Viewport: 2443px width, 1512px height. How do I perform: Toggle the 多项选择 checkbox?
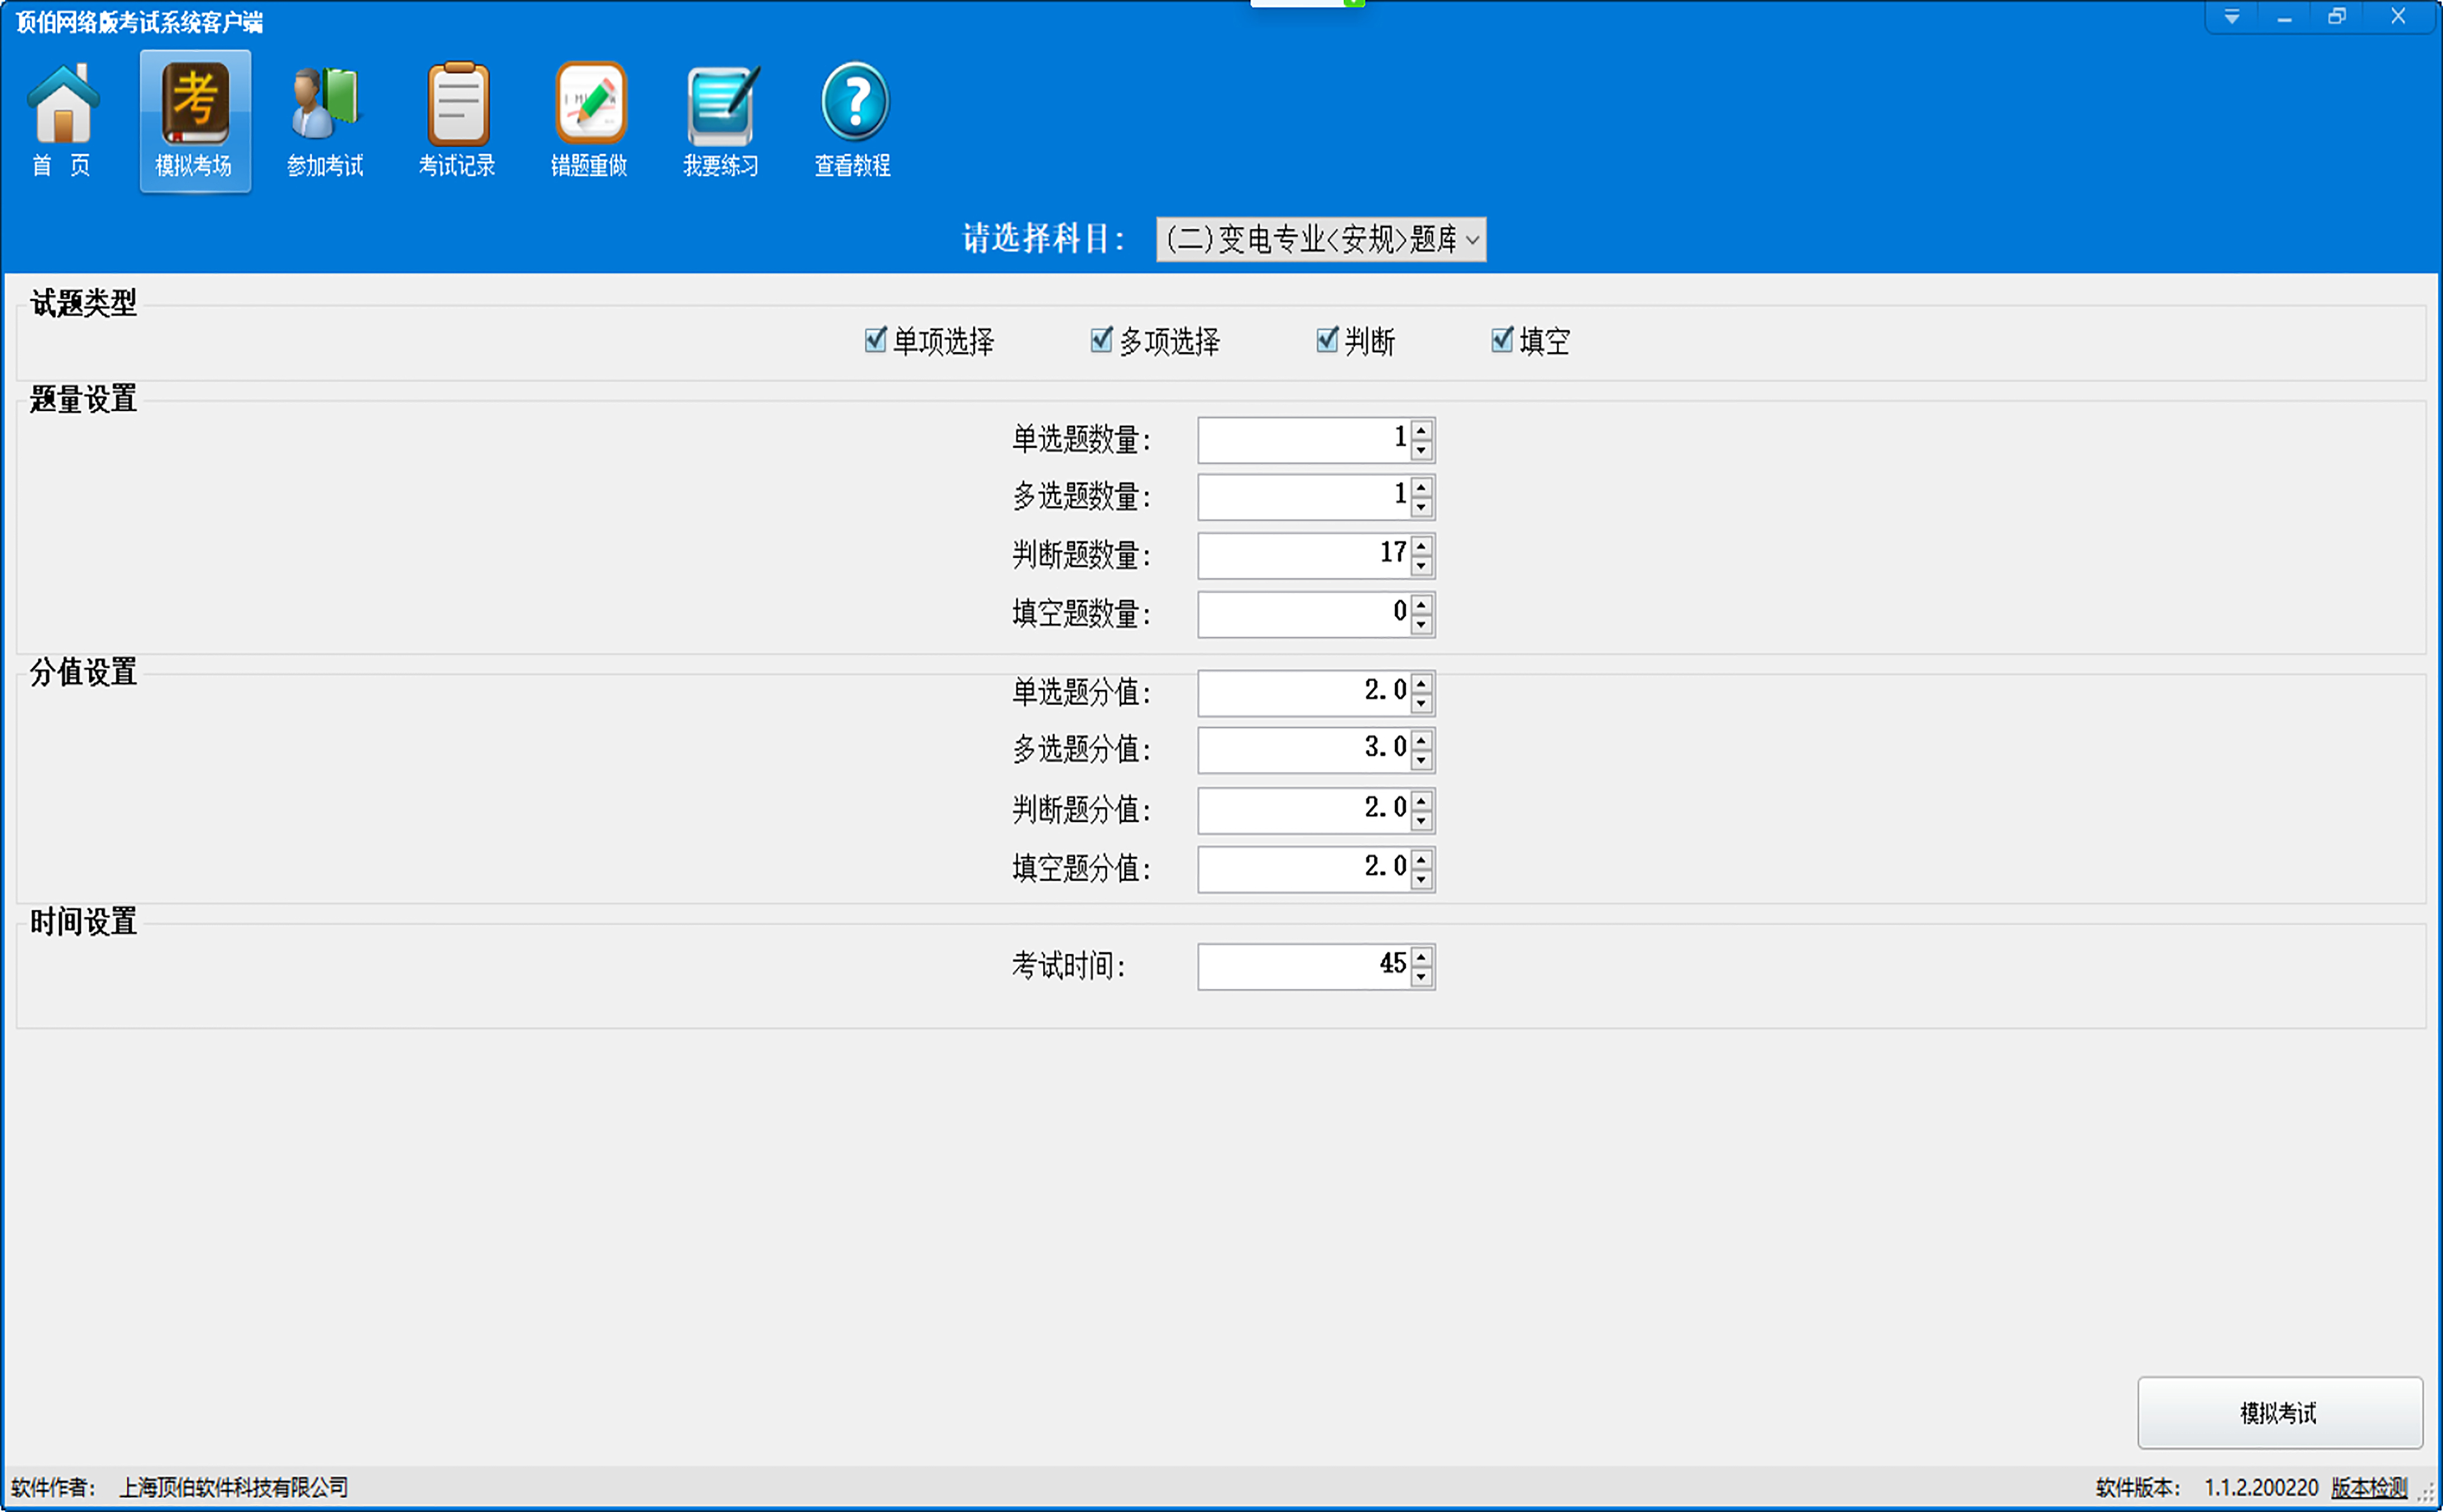[x=1101, y=340]
